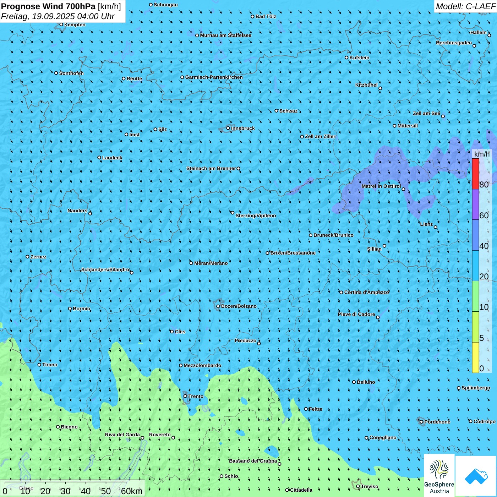This screenshot has height=497, width=497.
Task: Click the 'Modell: C-LAEF' label
Action: (465, 6)
